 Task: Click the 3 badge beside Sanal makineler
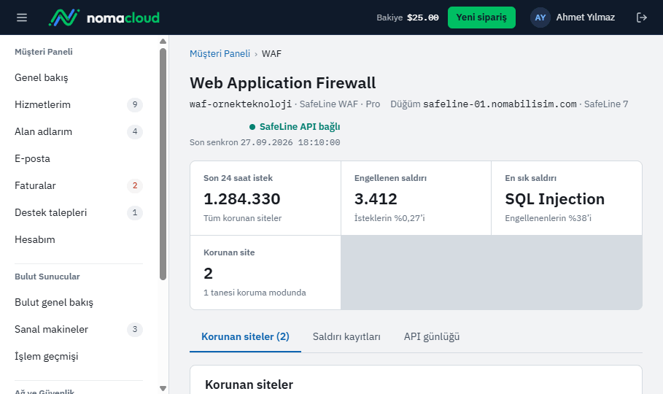tap(135, 329)
